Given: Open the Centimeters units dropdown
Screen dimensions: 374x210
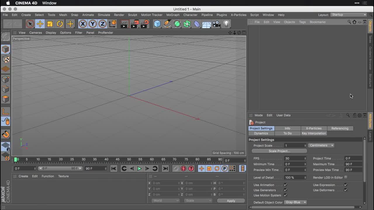Looking at the screenshot, I should pos(321,145).
